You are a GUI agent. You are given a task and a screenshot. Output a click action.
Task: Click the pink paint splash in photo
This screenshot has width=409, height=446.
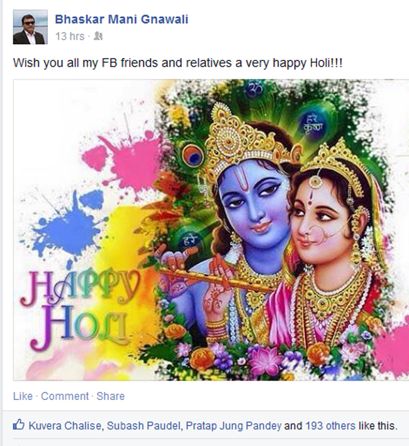click(x=125, y=161)
